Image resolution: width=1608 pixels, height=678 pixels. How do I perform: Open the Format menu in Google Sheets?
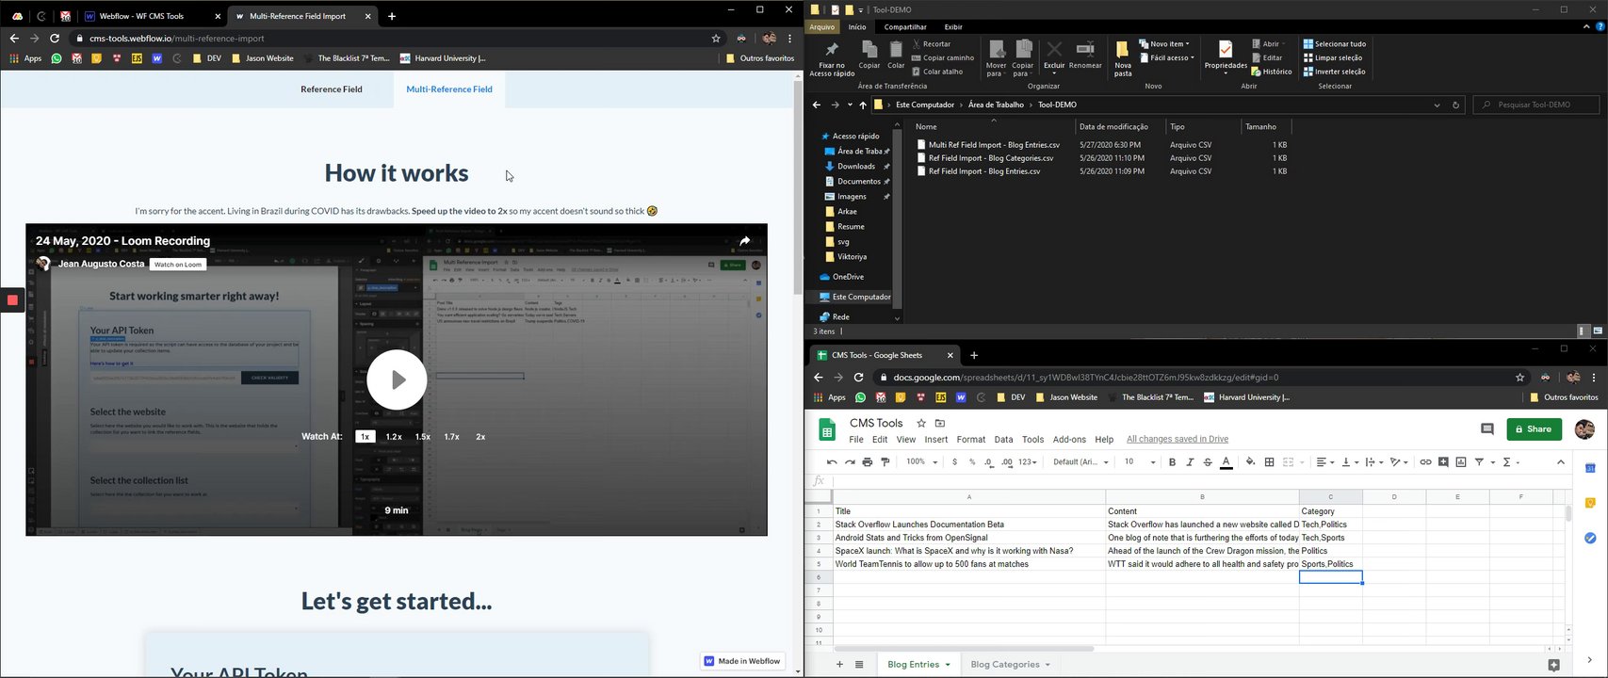pos(971,440)
